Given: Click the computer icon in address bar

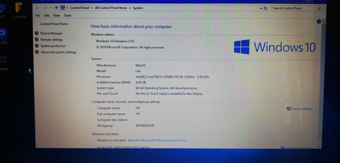Looking at the screenshot, I should coord(63,8).
